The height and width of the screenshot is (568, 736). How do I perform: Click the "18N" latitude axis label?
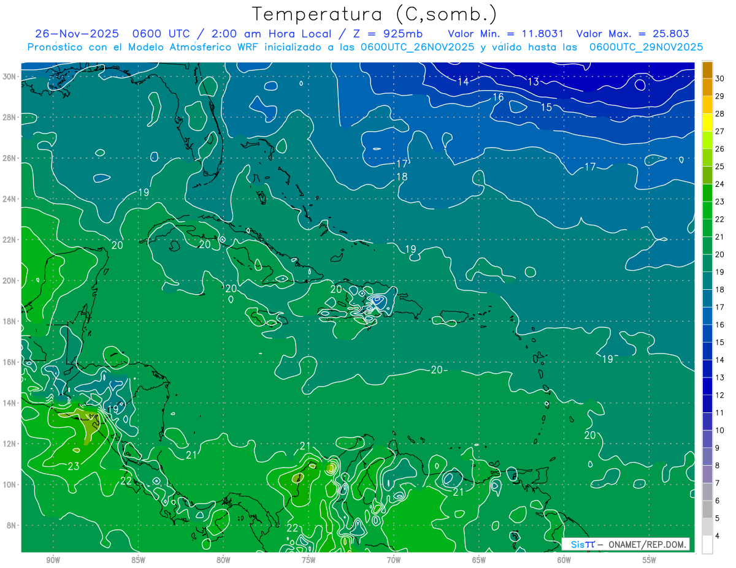(10, 321)
